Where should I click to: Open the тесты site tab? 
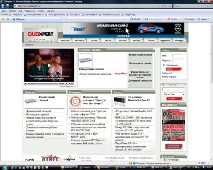(94, 40)
